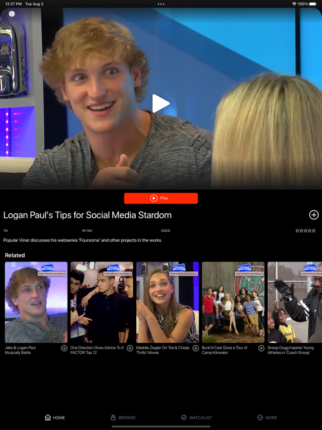Add One Direction video to watchlist
Viewport: 322px width, 430px height.
[130, 348]
